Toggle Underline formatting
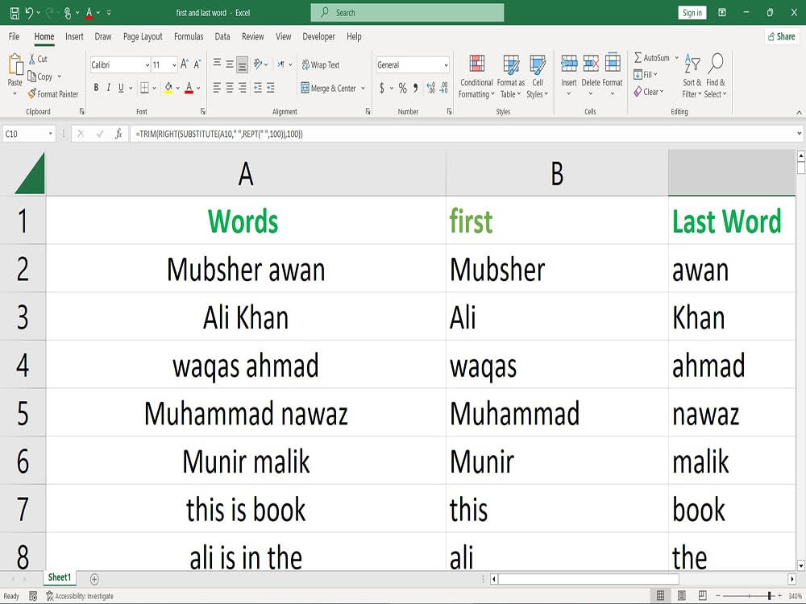This screenshot has width=806, height=604. (121, 88)
